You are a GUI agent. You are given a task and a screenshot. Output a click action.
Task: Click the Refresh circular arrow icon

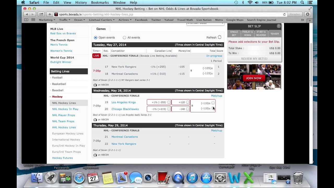pyautogui.click(x=219, y=37)
